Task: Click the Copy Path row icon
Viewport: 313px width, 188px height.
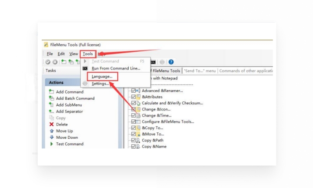Action: (138, 140)
